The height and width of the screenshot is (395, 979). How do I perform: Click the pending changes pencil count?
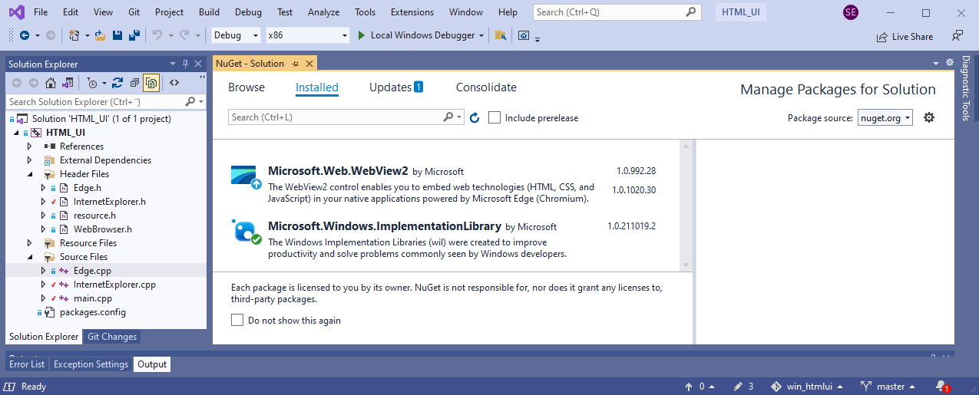(x=743, y=387)
